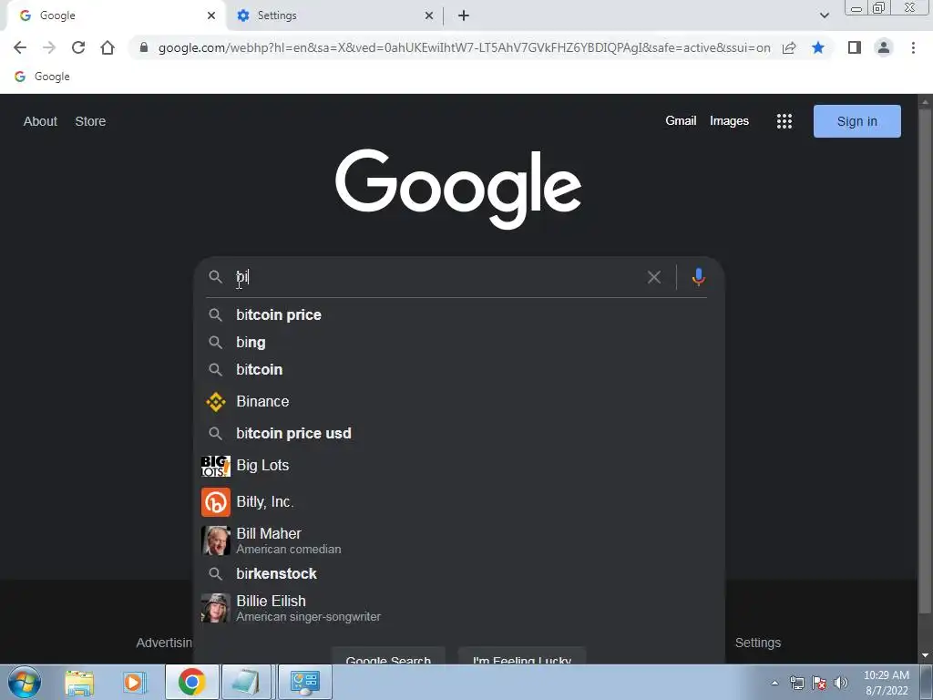The image size is (933, 700).
Task: Open the Settings link in page footer
Action: [x=757, y=643]
